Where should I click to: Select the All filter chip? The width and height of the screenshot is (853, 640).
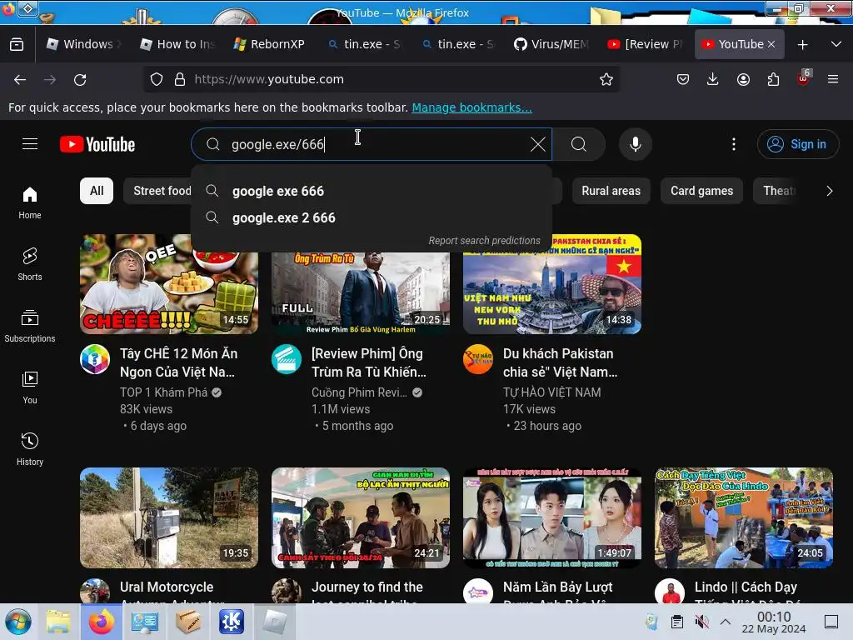(97, 191)
